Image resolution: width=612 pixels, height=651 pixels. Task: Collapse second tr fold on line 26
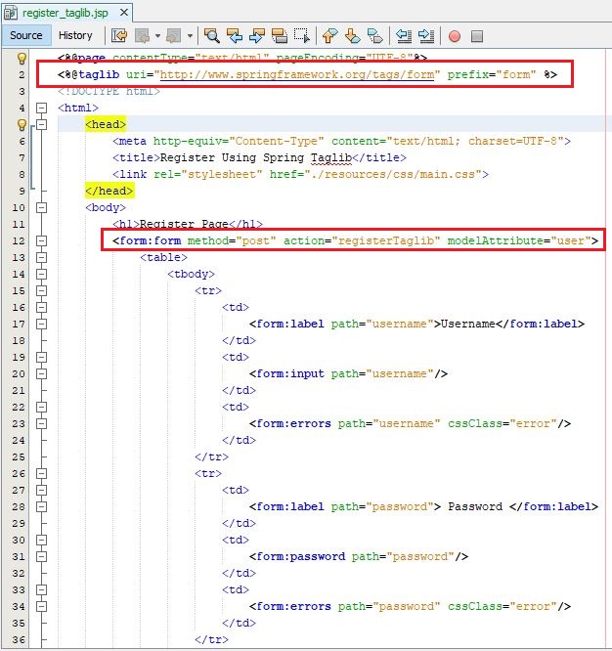[41, 473]
